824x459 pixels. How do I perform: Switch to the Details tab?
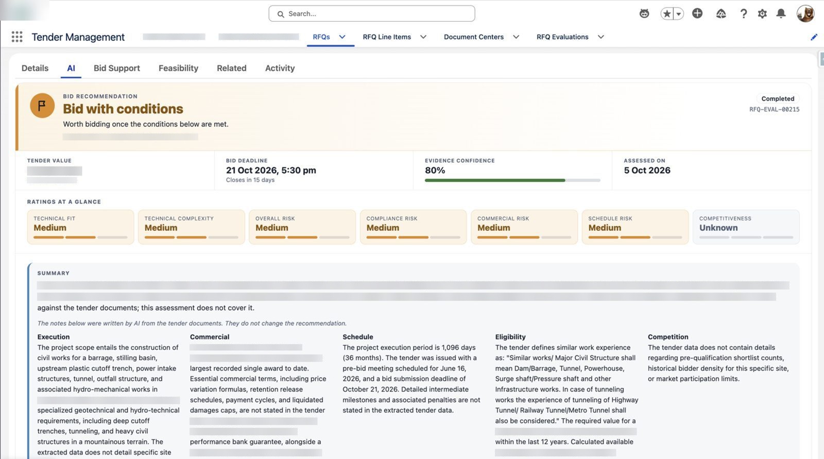coord(35,68)
